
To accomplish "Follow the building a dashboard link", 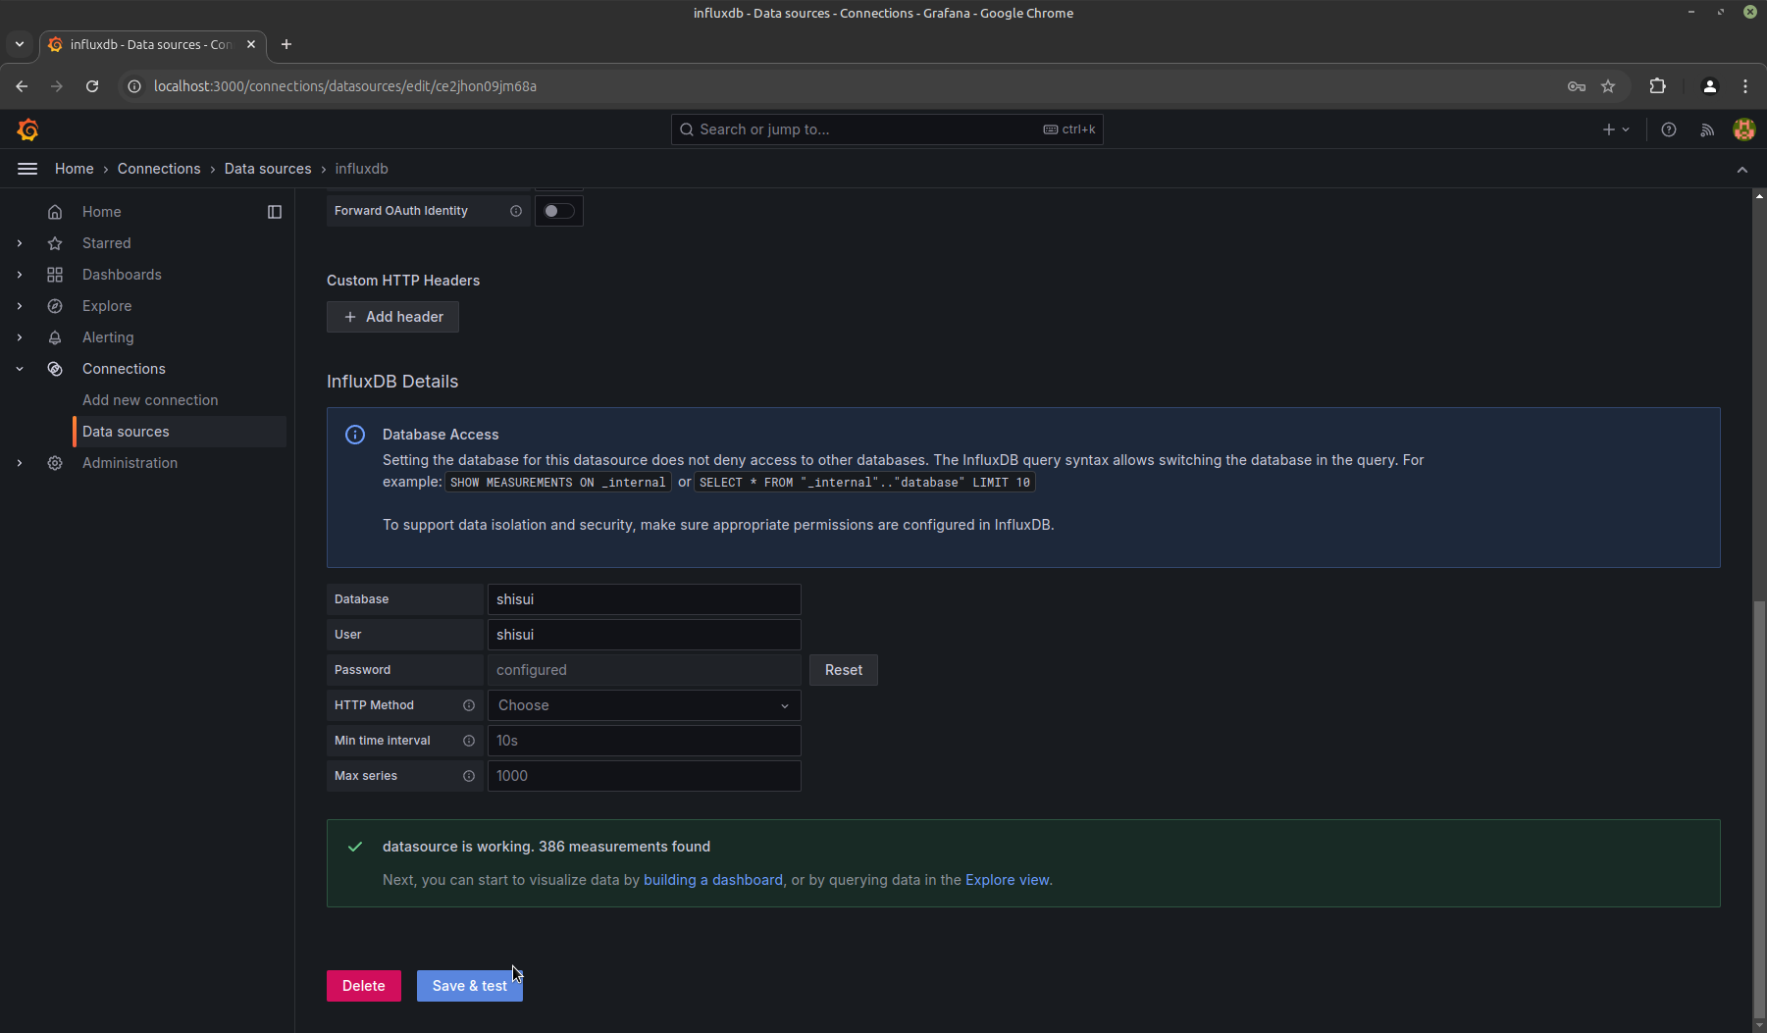I will click(x=713, y=880).
